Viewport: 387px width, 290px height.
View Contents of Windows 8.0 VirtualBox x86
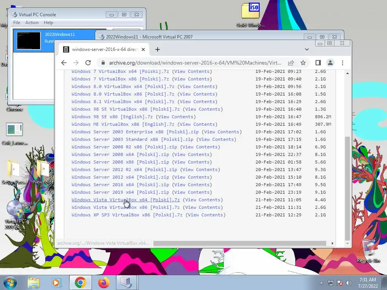click(197, 94)
